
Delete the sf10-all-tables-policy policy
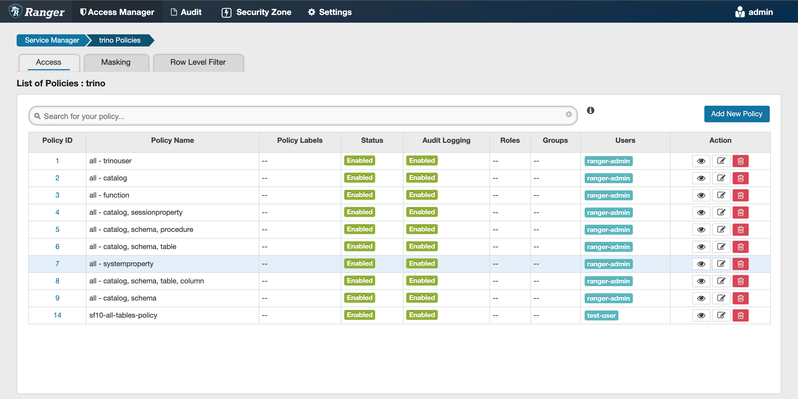pyautogui.click(x=740, y=315)
